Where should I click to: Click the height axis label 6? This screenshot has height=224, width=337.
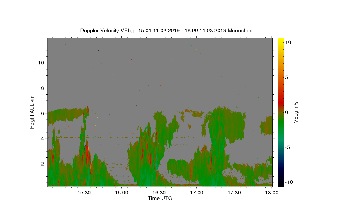(43, 113)
